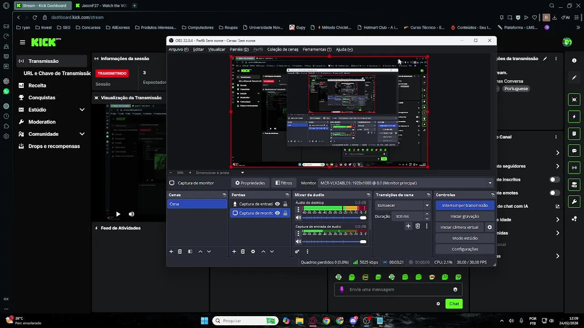Expand Estúdio section in Kick sidebar
This screenshot has height=328, width=584.
click(x=82, y=110)
